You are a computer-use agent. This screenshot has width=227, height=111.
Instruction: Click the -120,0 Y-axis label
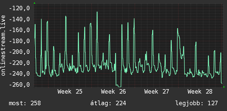click(19, 8)
